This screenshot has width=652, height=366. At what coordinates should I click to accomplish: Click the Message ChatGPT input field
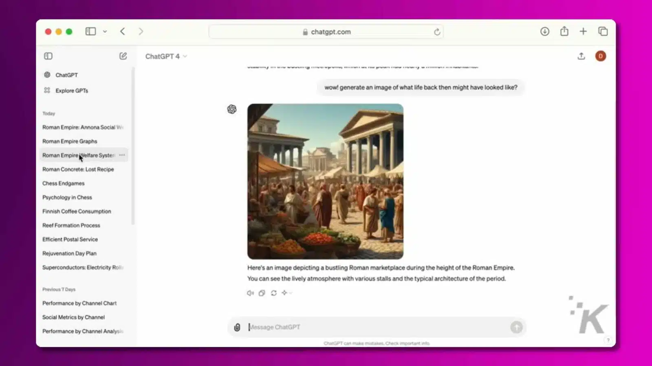click(375, 327)
